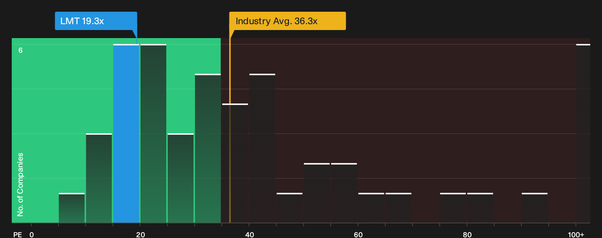The width and height of the screenshot is (602, 238).
Task: Click the x-axis label 40
Action: [250, 234]
